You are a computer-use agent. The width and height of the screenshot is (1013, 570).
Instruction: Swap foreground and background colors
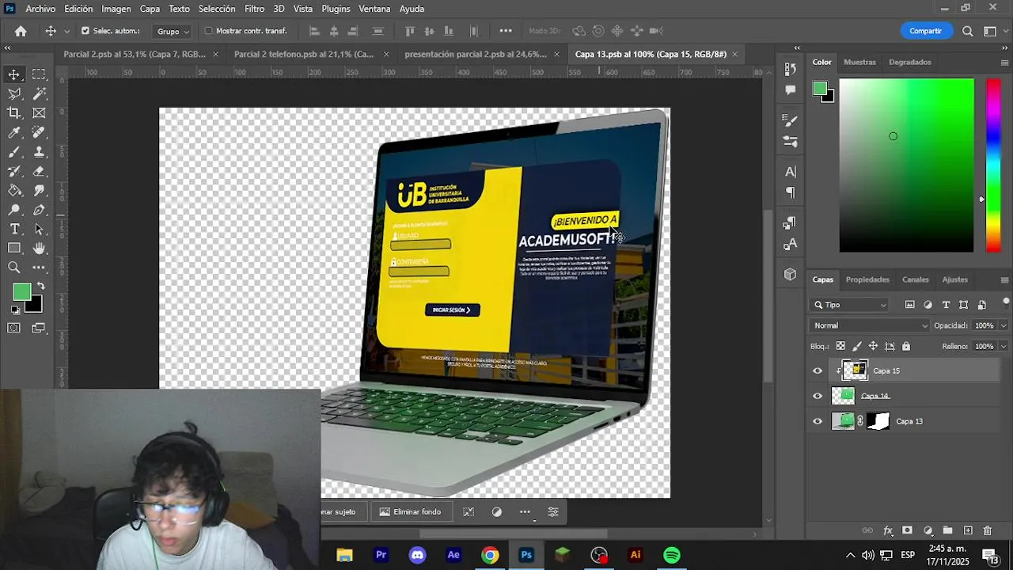(x=40, y=286)
